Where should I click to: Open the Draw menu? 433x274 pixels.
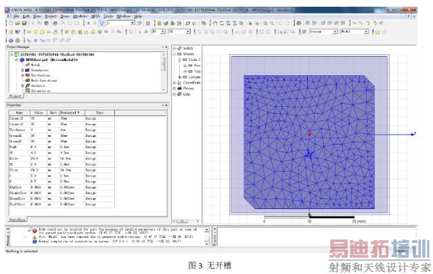[65, 16]
